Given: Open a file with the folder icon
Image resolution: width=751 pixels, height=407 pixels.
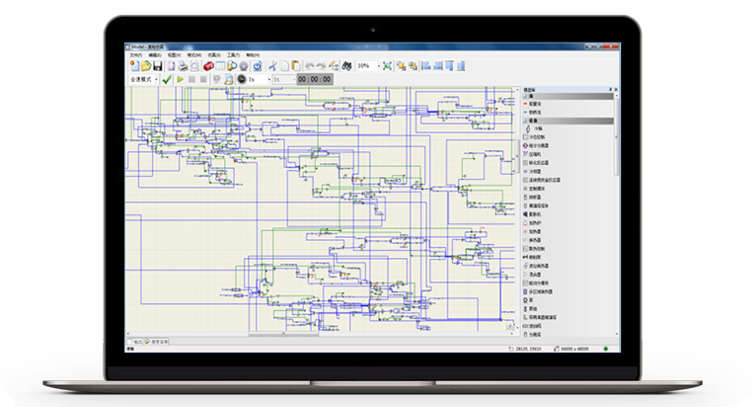Looking at the screenshot, I should coord(145,65).
